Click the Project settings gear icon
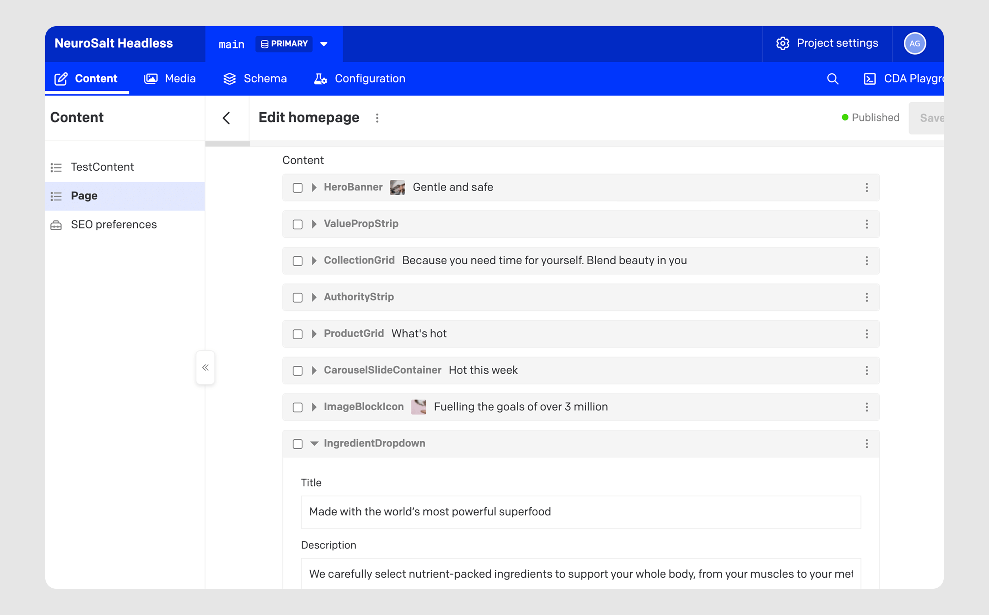 click(782, 43)
